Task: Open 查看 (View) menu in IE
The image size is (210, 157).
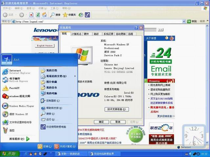Action: point(31,8)
